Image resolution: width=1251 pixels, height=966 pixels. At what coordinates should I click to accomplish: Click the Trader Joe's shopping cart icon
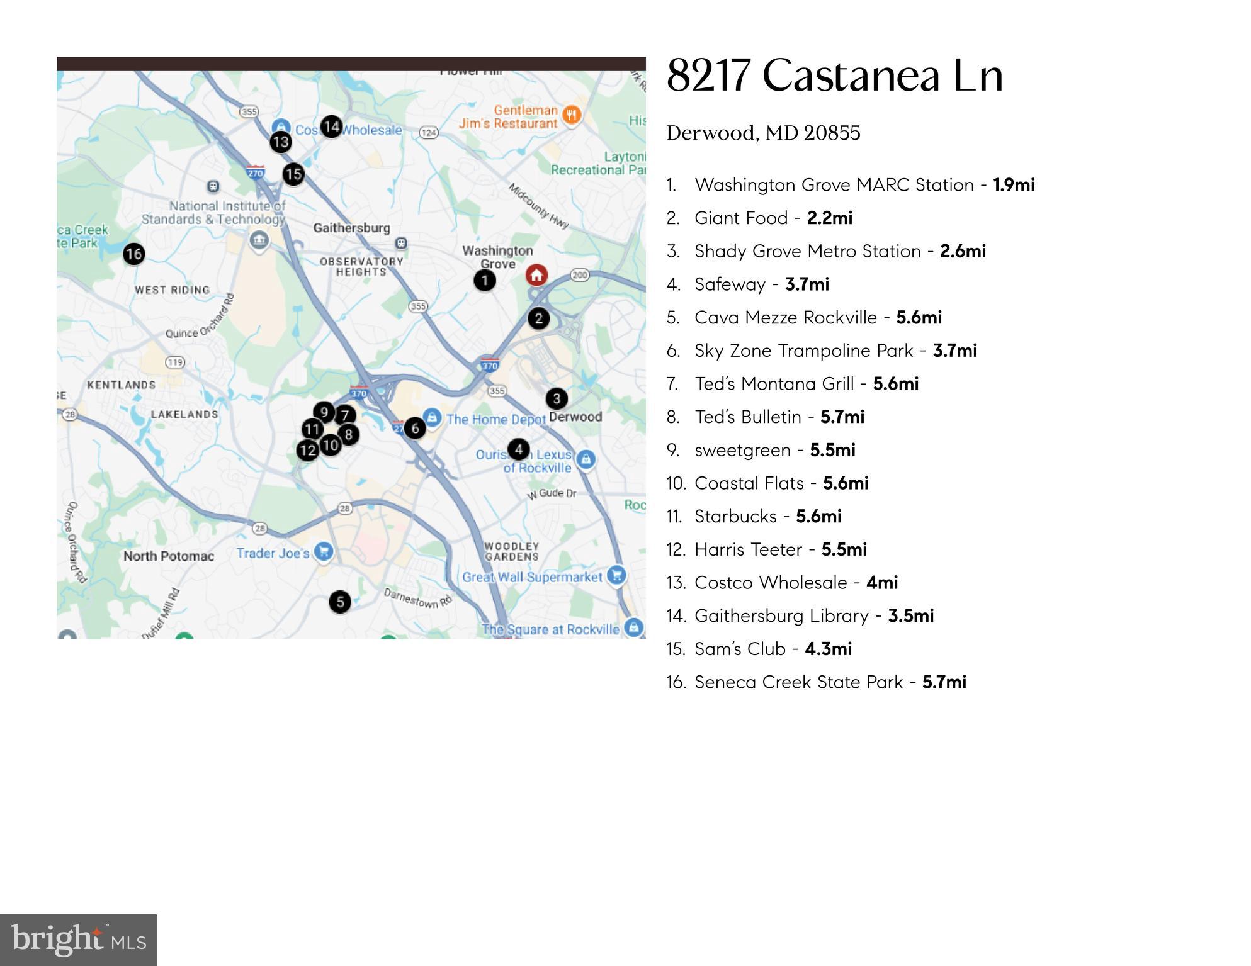324,552
